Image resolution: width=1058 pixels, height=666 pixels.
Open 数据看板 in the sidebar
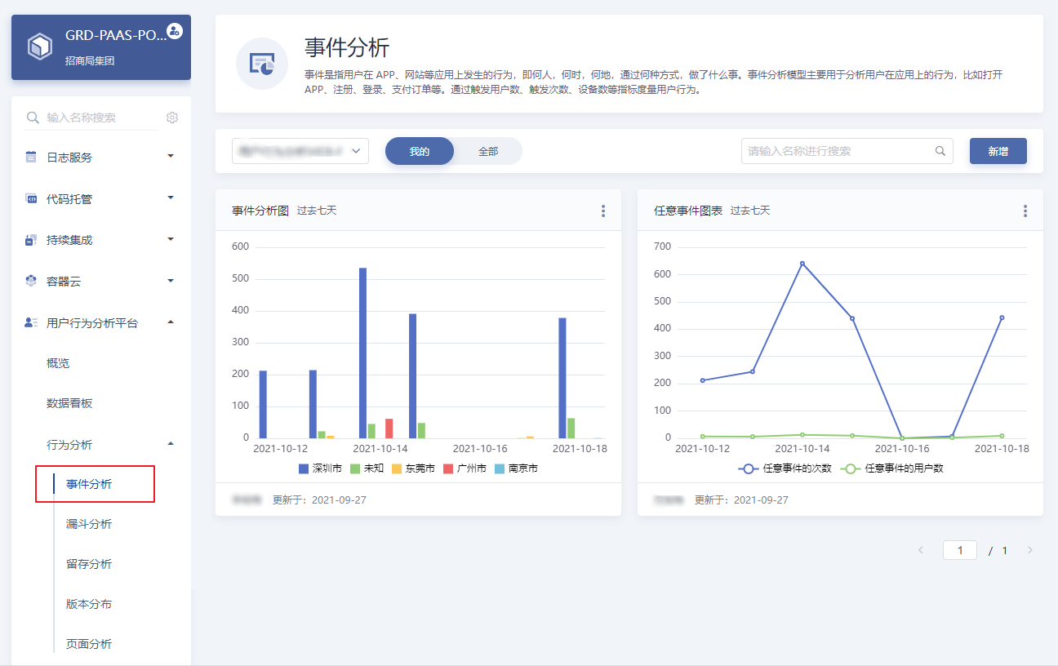pyautogui.click(x=69, y=403)
